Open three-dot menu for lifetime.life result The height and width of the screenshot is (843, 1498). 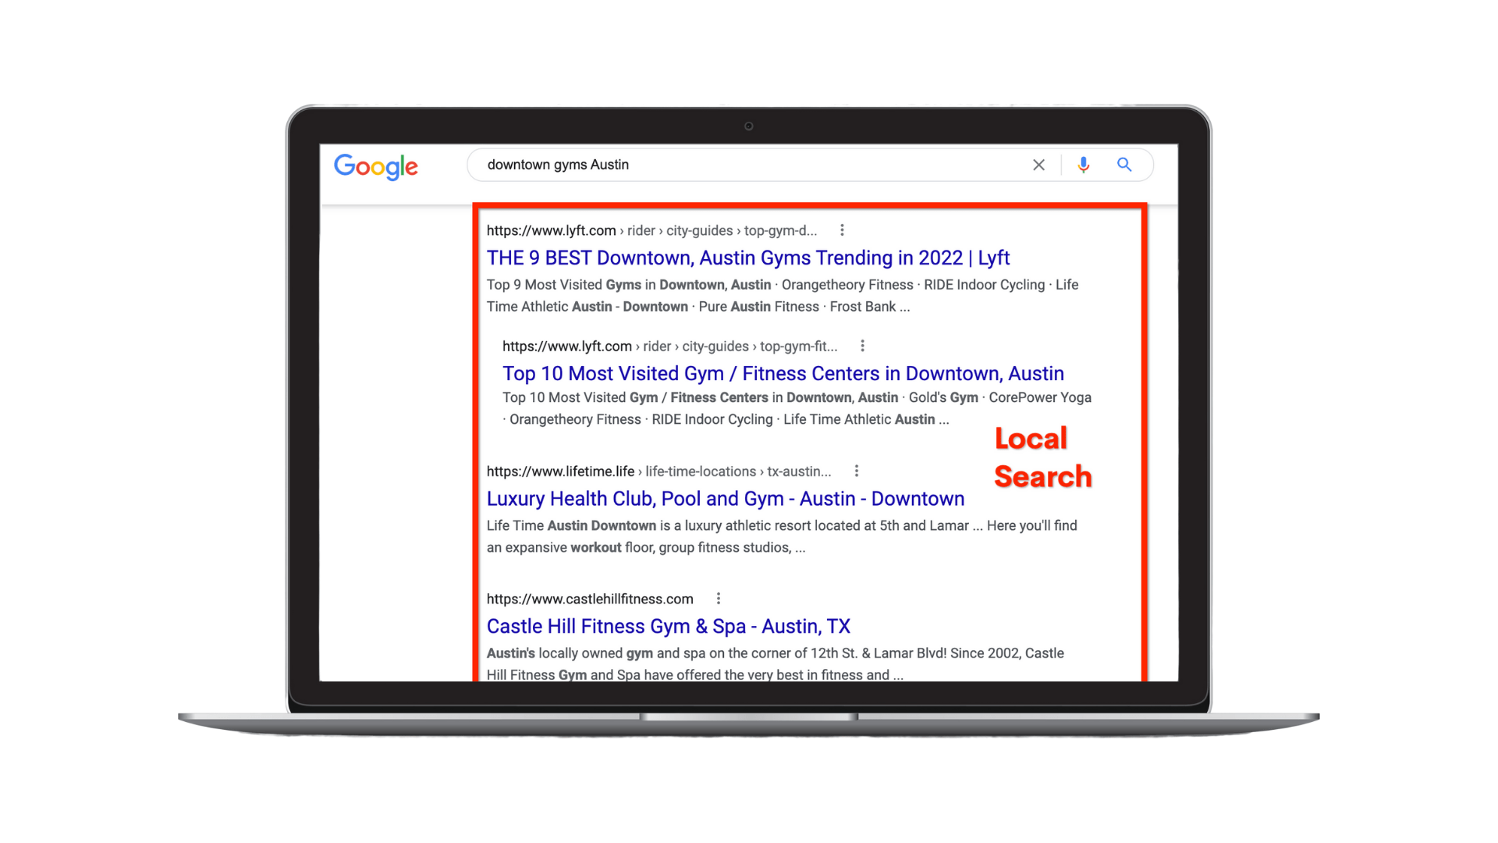coord(857,471)
